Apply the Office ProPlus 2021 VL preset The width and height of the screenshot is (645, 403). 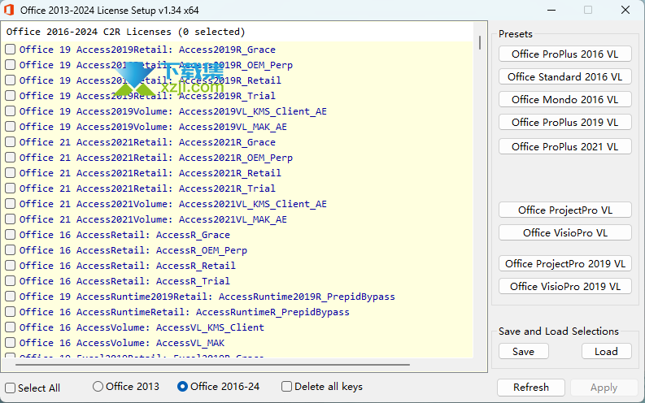click(564, 147)
